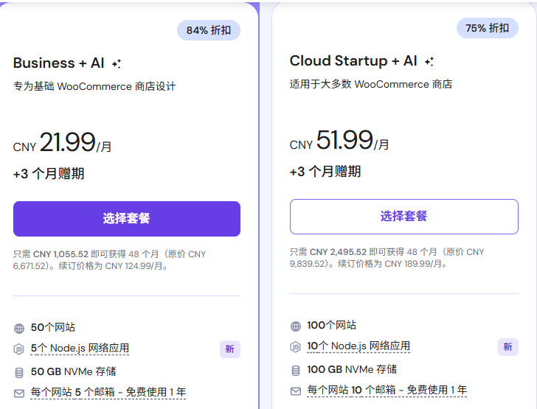Click Node.js icon beside 10个 Node.js 网络应用
537x409 pixels.
295,347
